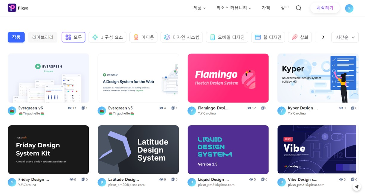Click the eye icon on Flamingo Design card

[x=249, y=108]
